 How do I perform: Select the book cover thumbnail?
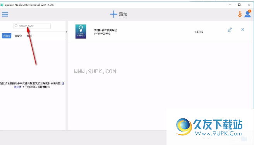tap(81, 31)
